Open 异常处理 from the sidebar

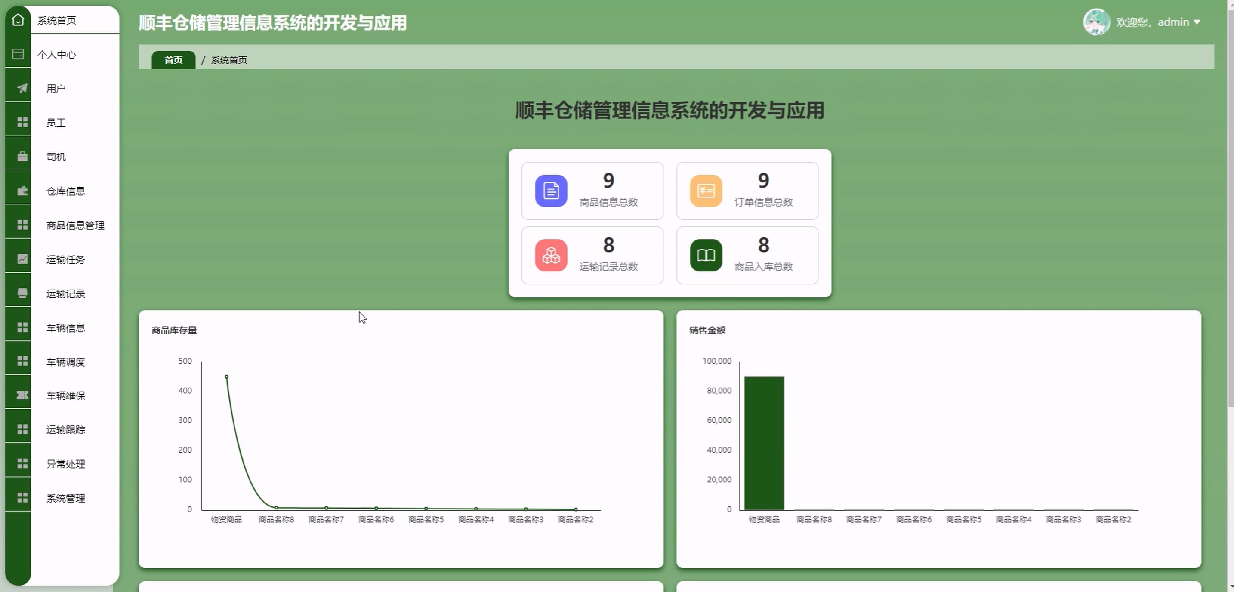tap(66, 464)
